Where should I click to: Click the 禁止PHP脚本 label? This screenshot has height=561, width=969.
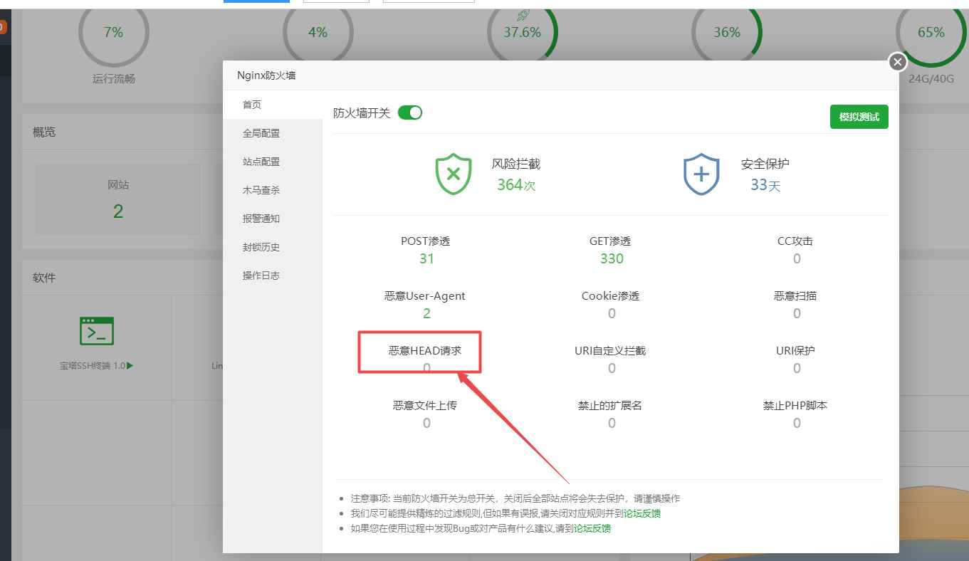795,405
